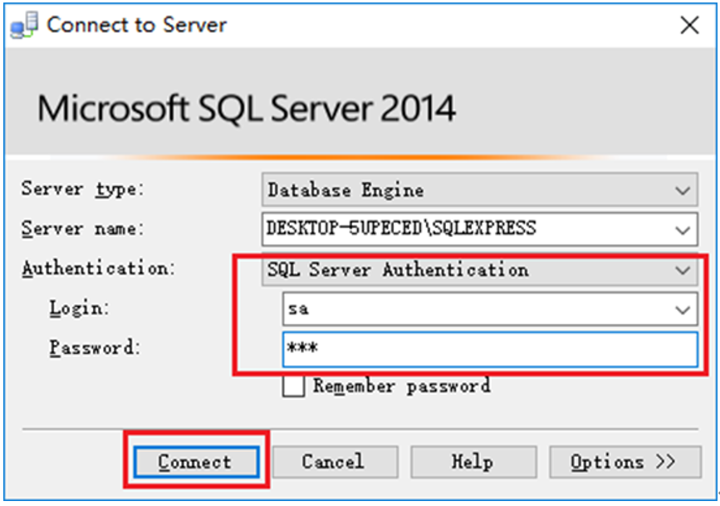The height and width of the screenshot is (506, 720).
Task: Select the Database Engine server type field
Action: click(x=479, y=189)
